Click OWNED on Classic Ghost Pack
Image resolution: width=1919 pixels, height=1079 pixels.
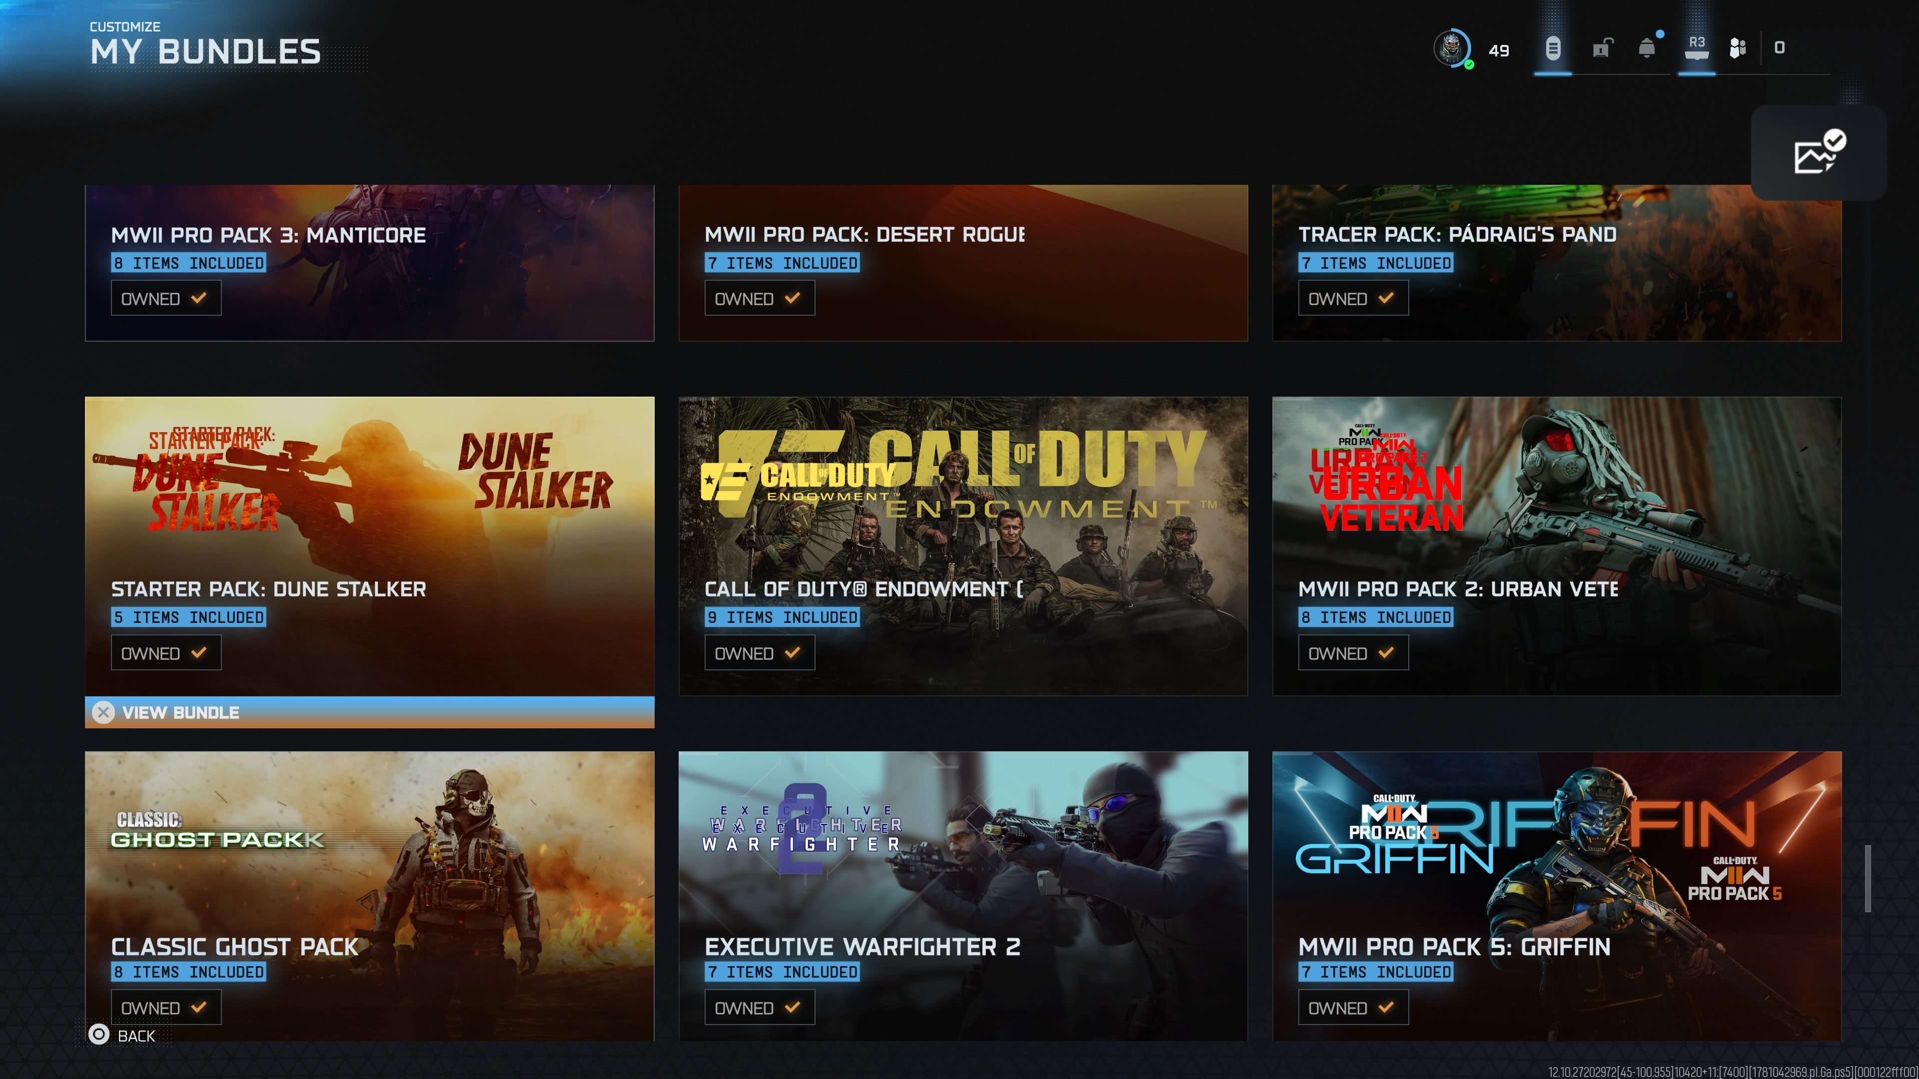tap(166, 1007)
